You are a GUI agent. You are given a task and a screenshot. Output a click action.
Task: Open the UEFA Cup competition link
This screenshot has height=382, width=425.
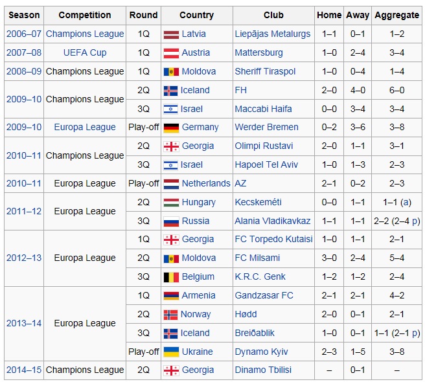point(85,52)
